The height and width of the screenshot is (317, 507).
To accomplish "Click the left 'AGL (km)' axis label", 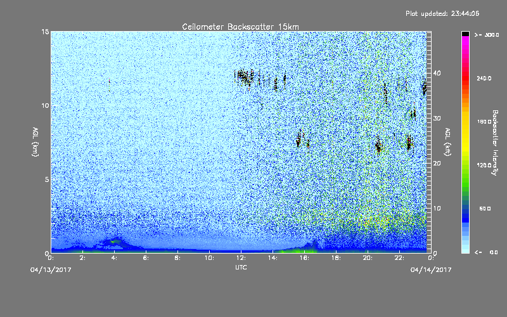I will (x=35, y=141).
